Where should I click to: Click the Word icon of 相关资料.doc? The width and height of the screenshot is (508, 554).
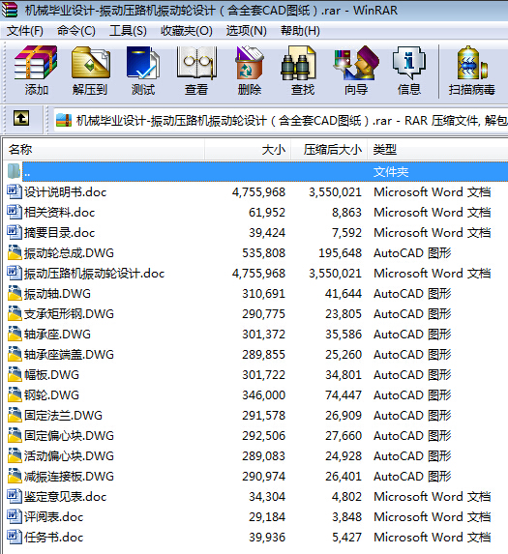(x=15, y=212)
